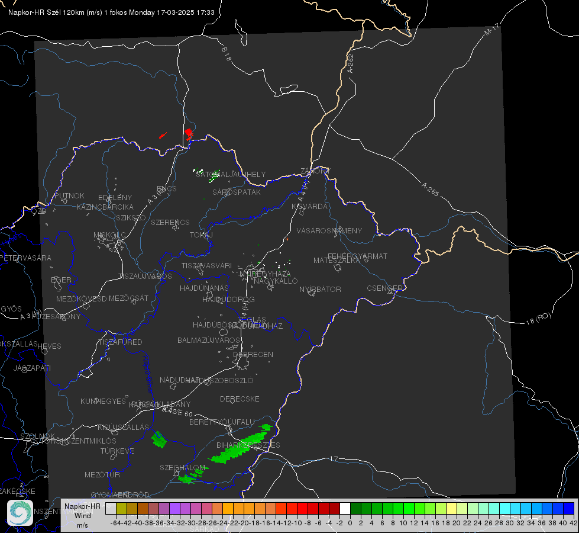Click the small red streak echo left of red blob
Screen dimensions: 579x533
163,136
